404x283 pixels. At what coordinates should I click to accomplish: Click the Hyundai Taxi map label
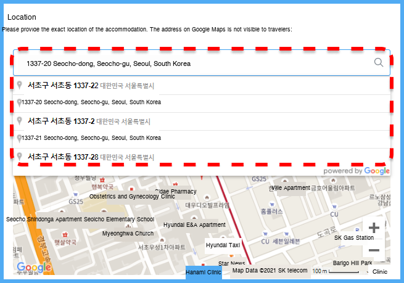click(223, 245)
